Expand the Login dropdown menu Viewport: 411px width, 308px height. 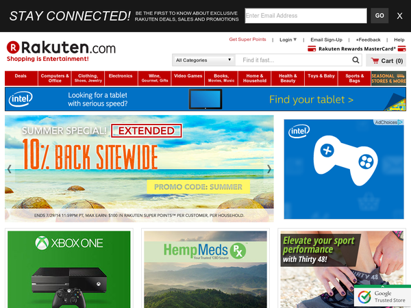coord(288,40)
